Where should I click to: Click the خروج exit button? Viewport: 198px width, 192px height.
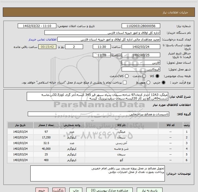click(42, 190)
